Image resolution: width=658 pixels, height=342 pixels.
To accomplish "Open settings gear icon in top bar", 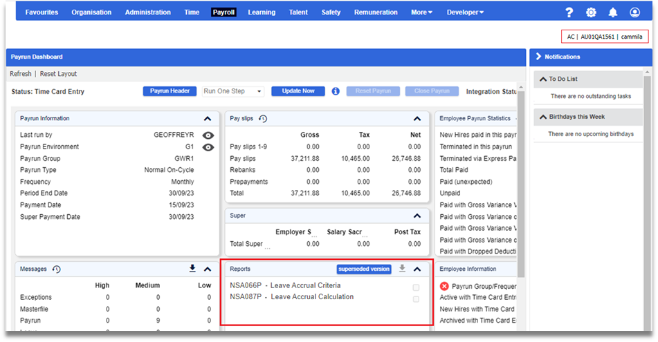I will 591,12.
